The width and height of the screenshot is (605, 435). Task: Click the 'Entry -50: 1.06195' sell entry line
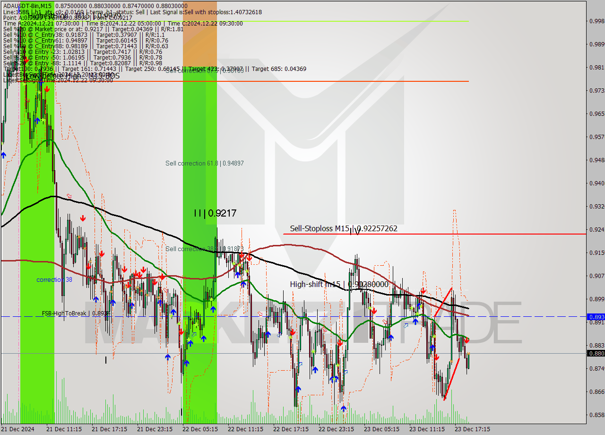[83, 57]
